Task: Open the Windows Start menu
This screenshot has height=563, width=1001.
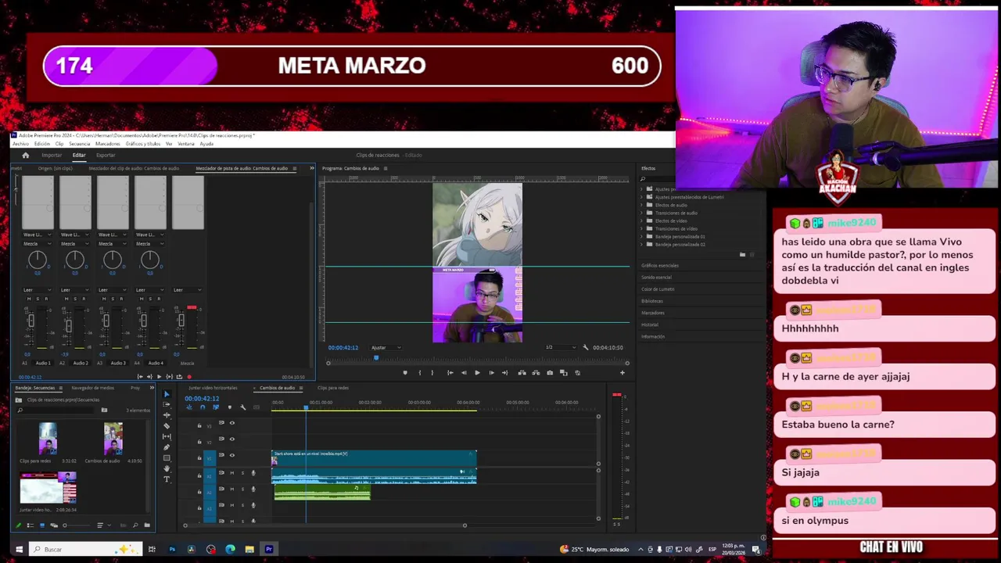Action: (x=19, y=549)
